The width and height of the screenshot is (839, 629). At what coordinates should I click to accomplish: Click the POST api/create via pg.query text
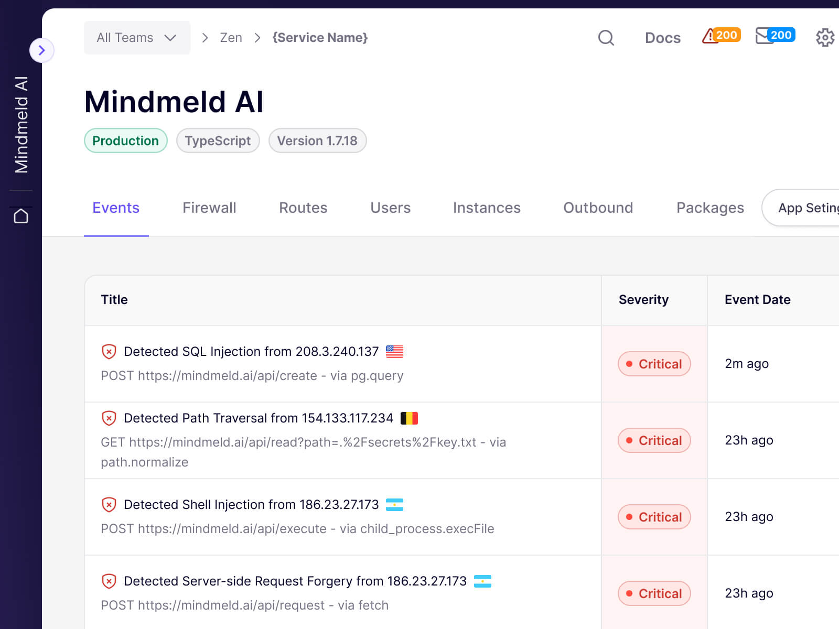coord(252,376)
